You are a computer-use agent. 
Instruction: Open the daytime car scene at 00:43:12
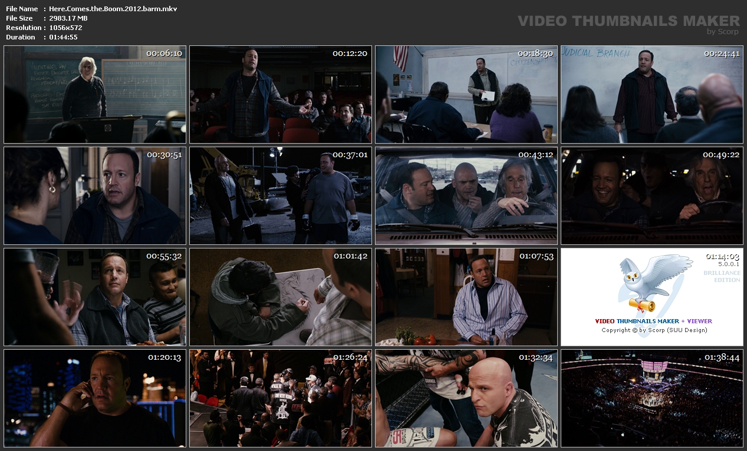(466, 195)
